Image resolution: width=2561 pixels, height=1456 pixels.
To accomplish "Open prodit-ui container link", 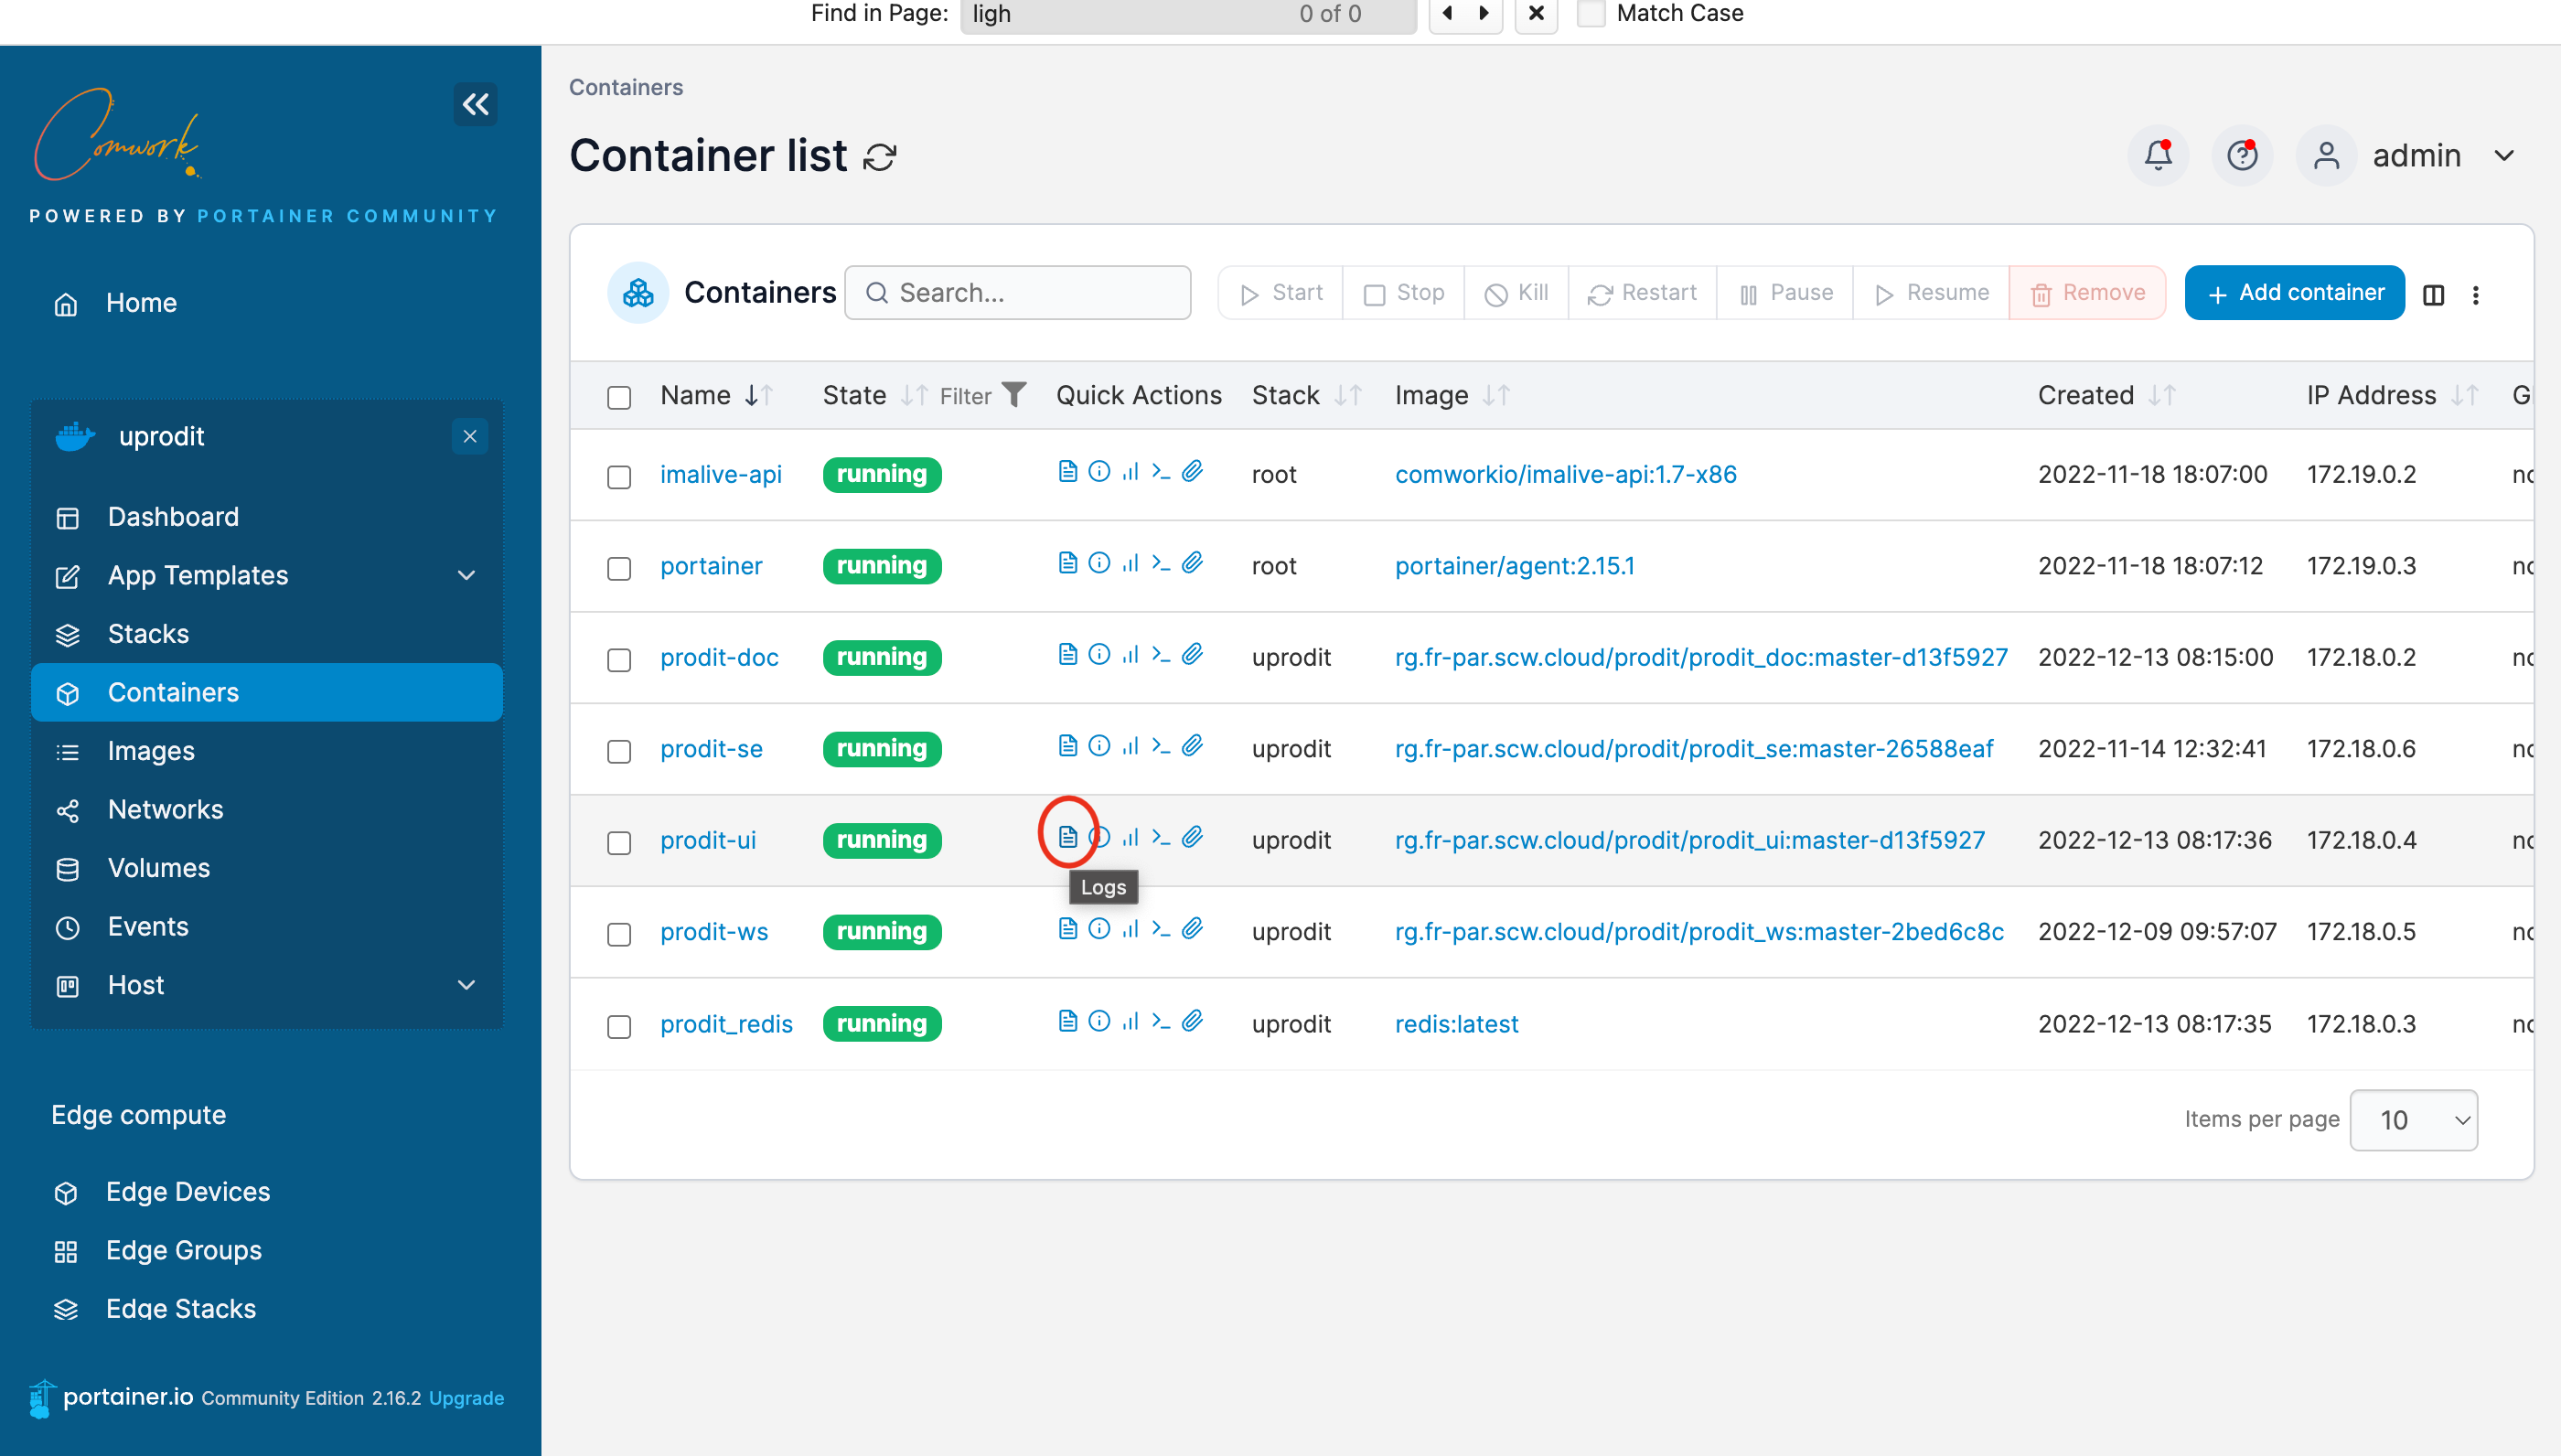I will [708, 840].
